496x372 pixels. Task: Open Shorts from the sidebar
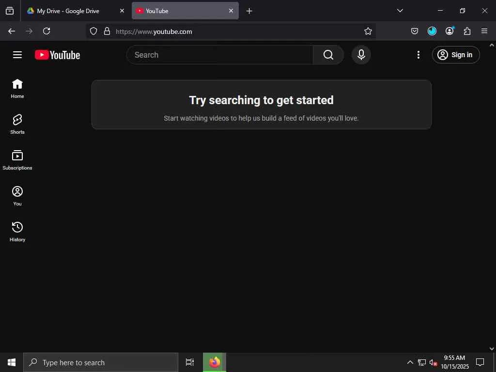(17, 124)
